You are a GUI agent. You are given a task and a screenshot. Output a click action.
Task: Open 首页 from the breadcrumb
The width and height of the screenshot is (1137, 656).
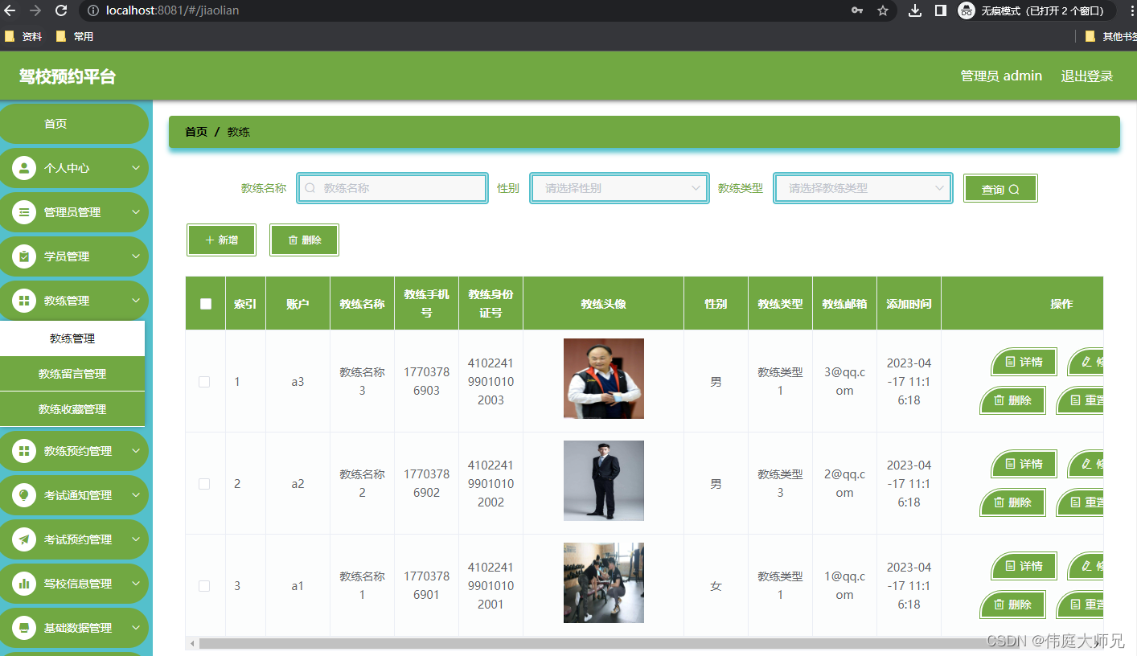coord(195,132)
